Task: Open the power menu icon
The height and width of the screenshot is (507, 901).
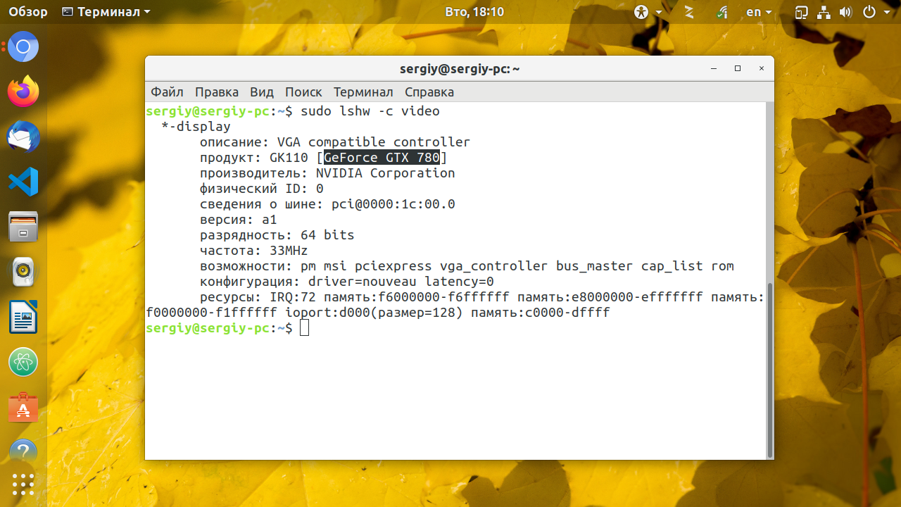Action: click(x=870, y=12)
